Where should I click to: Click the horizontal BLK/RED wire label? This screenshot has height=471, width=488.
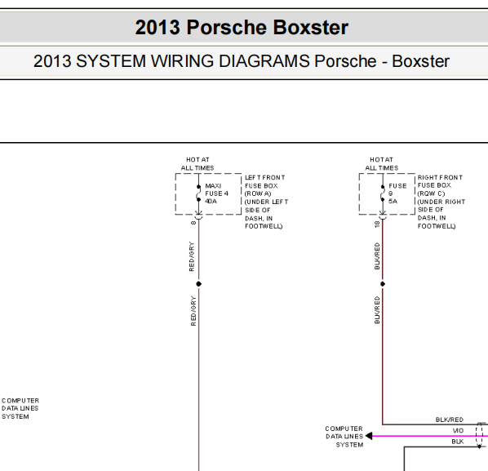click(x=450, y=420)
